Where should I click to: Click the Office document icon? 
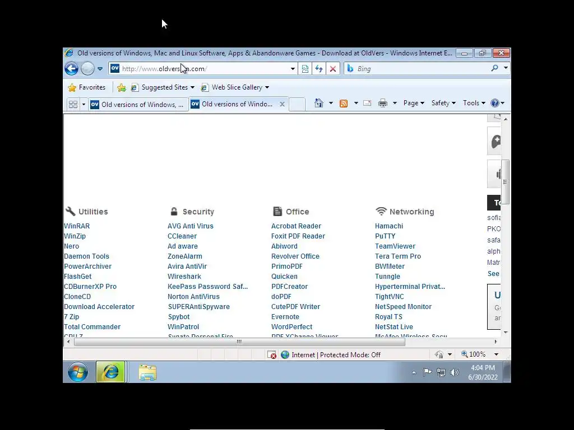[x=277, y=211]
